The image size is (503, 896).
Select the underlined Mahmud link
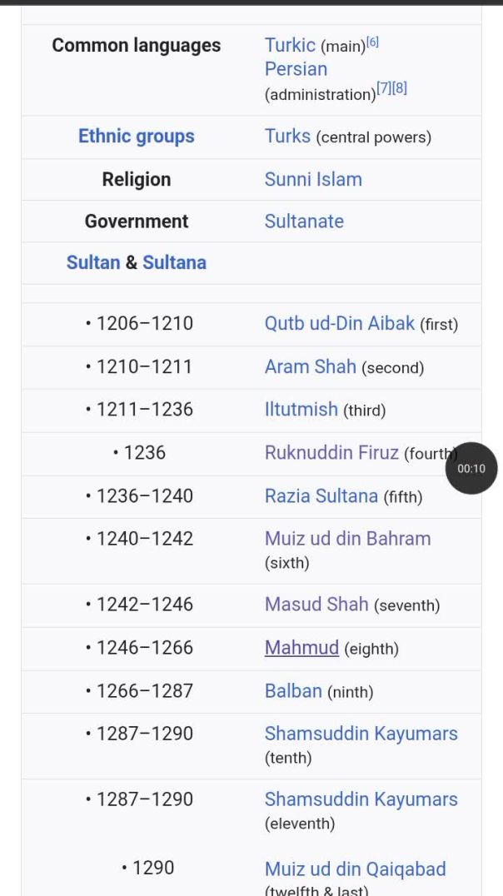click(x=301, y=648)
